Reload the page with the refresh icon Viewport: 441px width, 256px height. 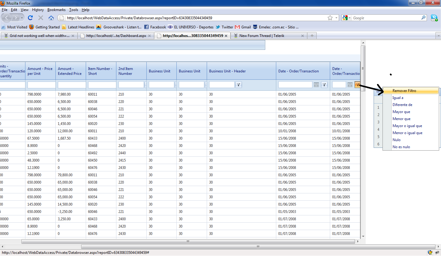coord(30,18)
